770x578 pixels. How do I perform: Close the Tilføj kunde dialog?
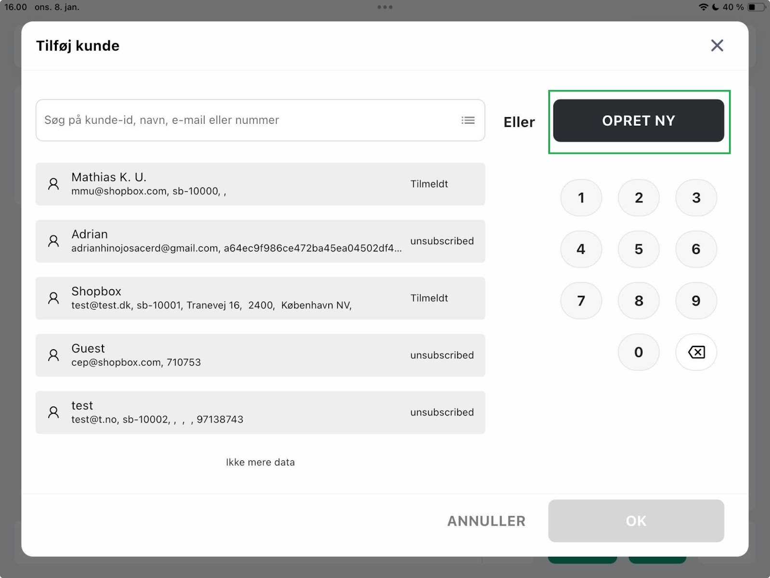[717, 45]
